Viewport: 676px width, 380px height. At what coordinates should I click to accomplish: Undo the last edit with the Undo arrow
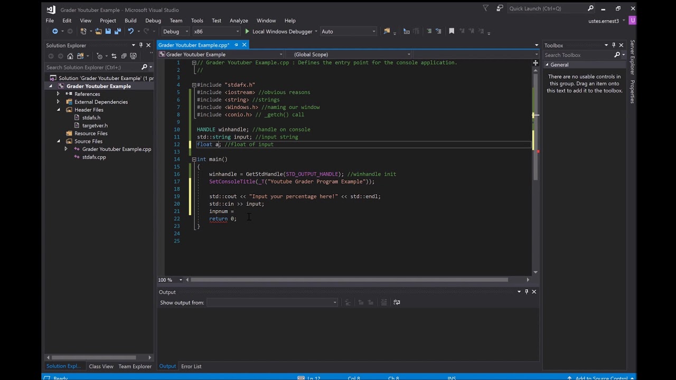point(130,32)
